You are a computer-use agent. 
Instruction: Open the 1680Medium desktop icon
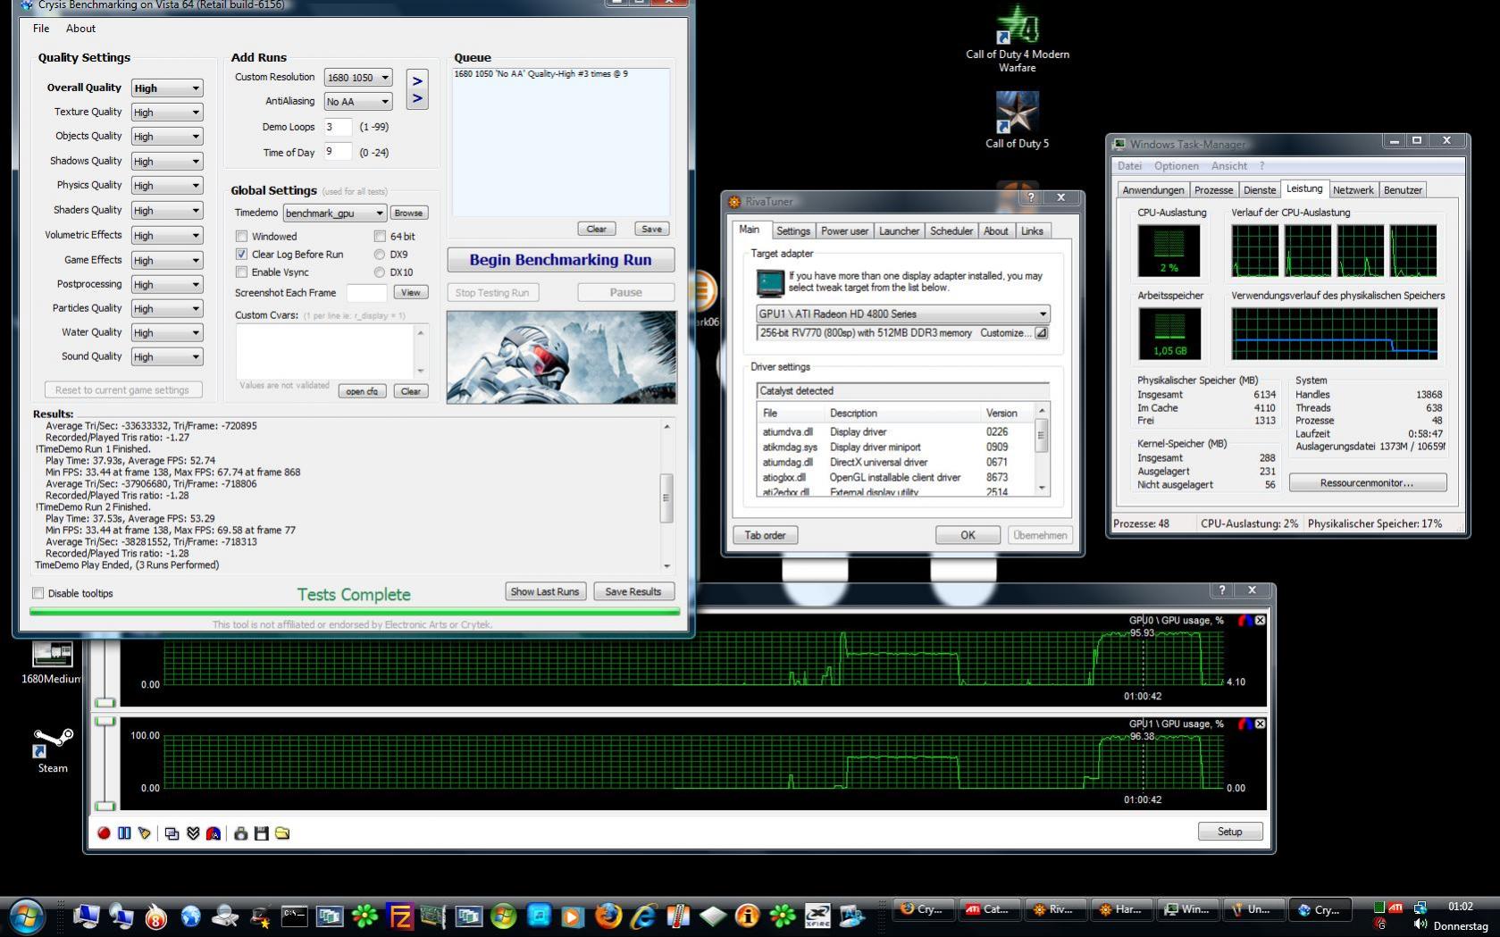52,663
